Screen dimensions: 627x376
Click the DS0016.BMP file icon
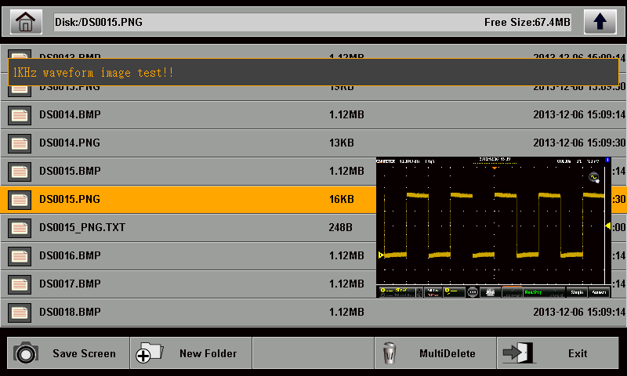(20, 256)
